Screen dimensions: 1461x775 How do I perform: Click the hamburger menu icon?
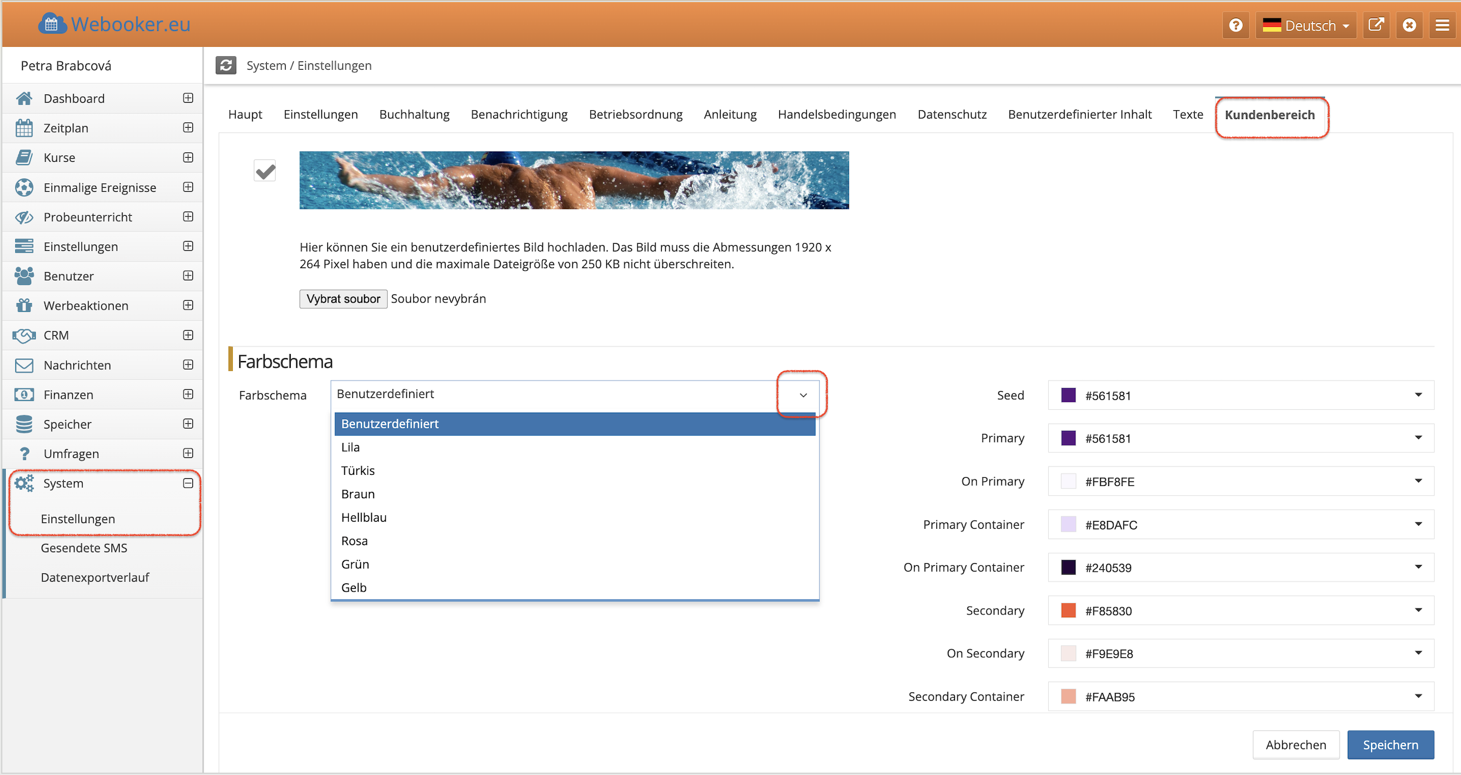[x=1442, y=26]
